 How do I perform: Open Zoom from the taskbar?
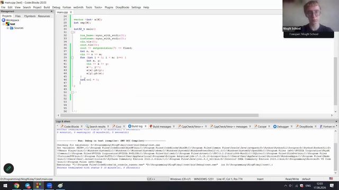pyautogui.click(x=49, y=185)
